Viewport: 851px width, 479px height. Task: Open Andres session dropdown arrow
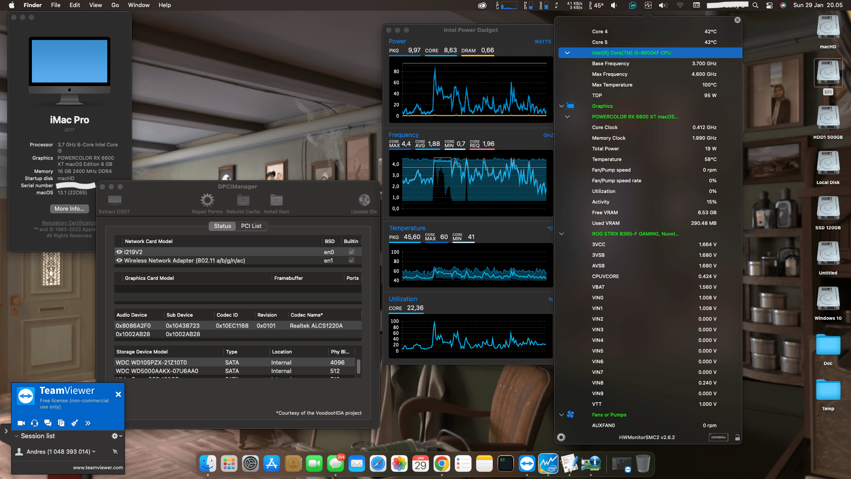(94, 452)
